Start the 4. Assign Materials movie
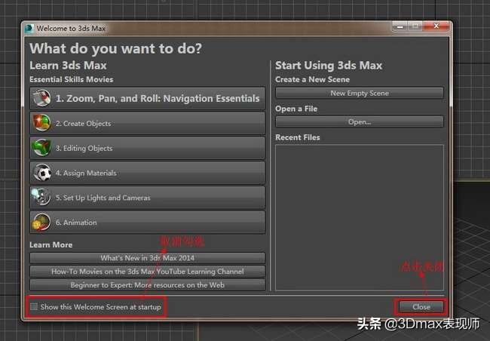The height and width of the screenshot is (341, 490). [148, 173]
